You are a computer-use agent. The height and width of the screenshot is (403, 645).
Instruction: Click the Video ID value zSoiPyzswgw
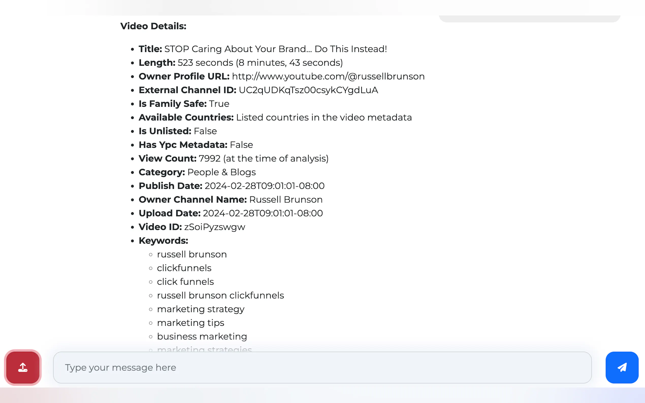tap(214, 227)
